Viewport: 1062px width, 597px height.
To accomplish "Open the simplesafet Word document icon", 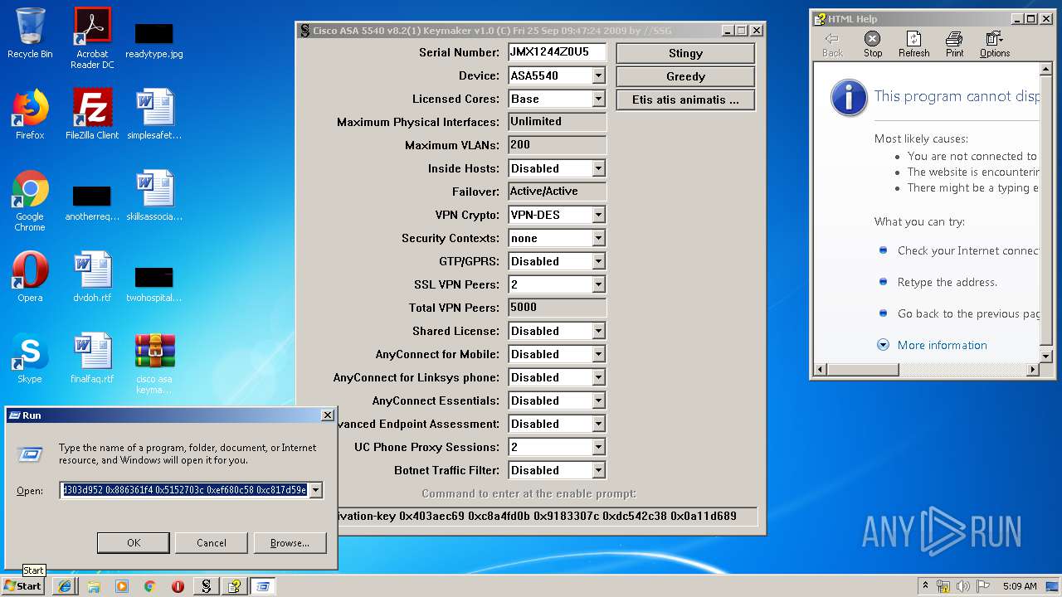I will (154, 114).
